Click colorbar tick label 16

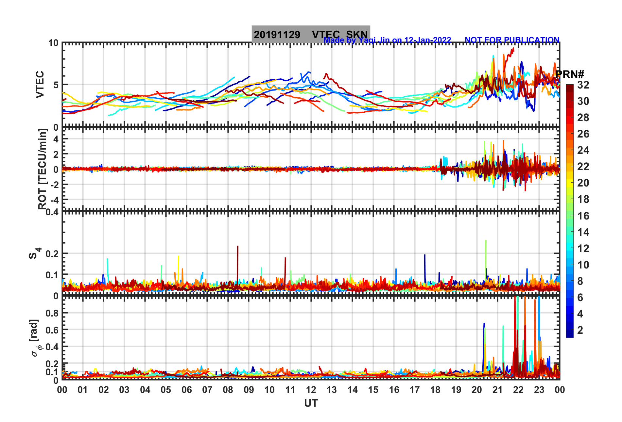click(583, 216)
